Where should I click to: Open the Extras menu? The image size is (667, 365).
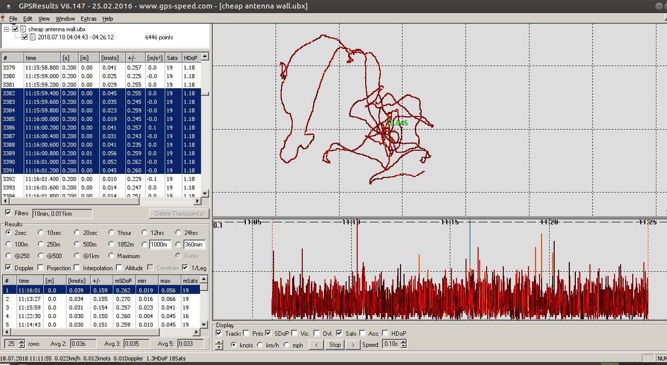(x=88, y=19)
